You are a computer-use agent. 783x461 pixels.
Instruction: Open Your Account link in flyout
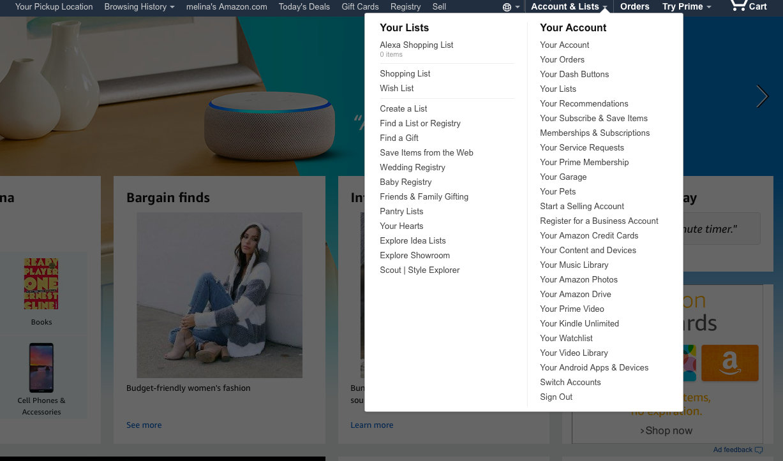[565, 45]
